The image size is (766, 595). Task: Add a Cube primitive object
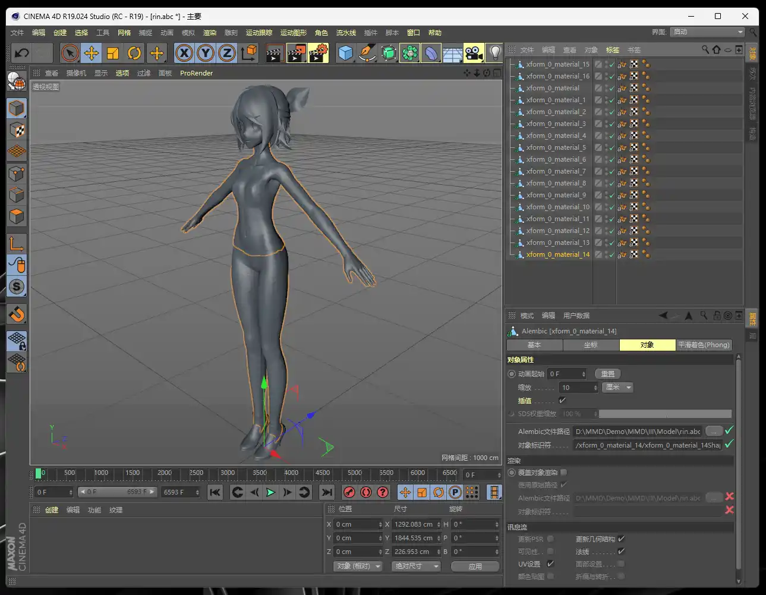click(x=345, y=53)
